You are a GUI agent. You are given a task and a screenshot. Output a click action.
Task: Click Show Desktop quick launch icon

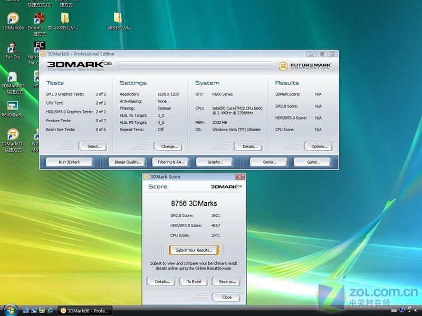(26, 310)
